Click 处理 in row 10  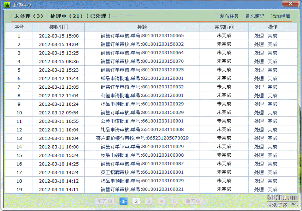point(259,112)
